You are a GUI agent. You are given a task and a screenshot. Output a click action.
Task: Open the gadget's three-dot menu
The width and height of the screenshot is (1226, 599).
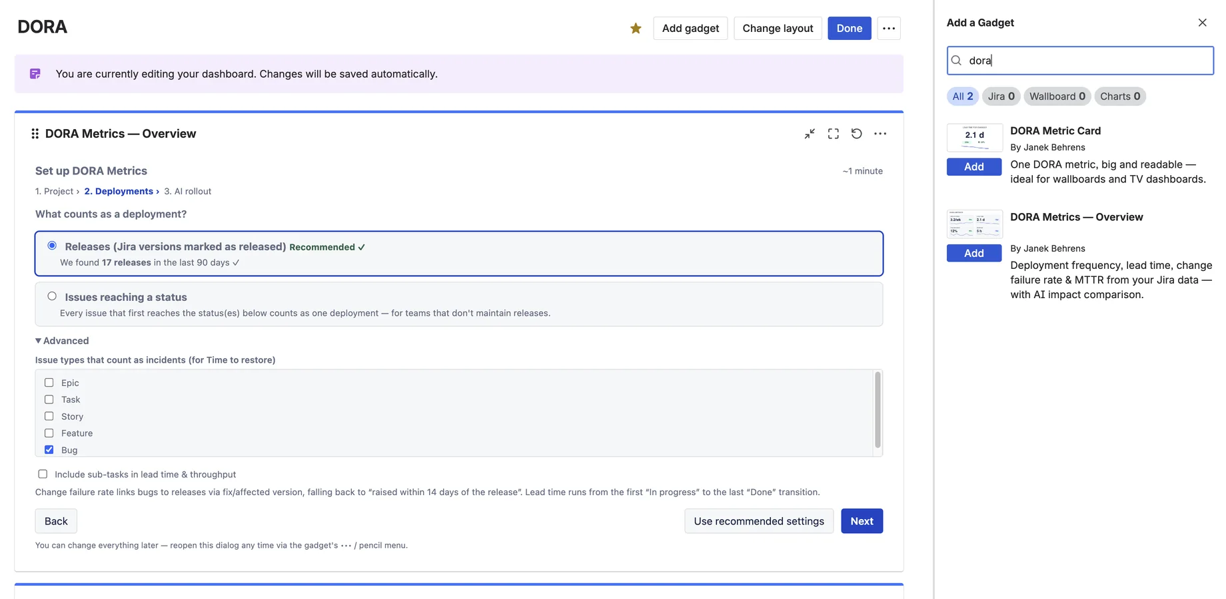click(880, 134)
